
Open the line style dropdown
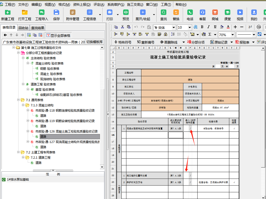click(254, 35)
